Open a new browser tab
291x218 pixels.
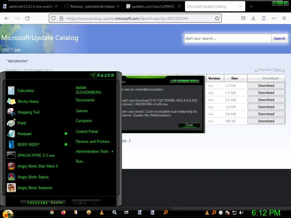[x=251, y=7]
